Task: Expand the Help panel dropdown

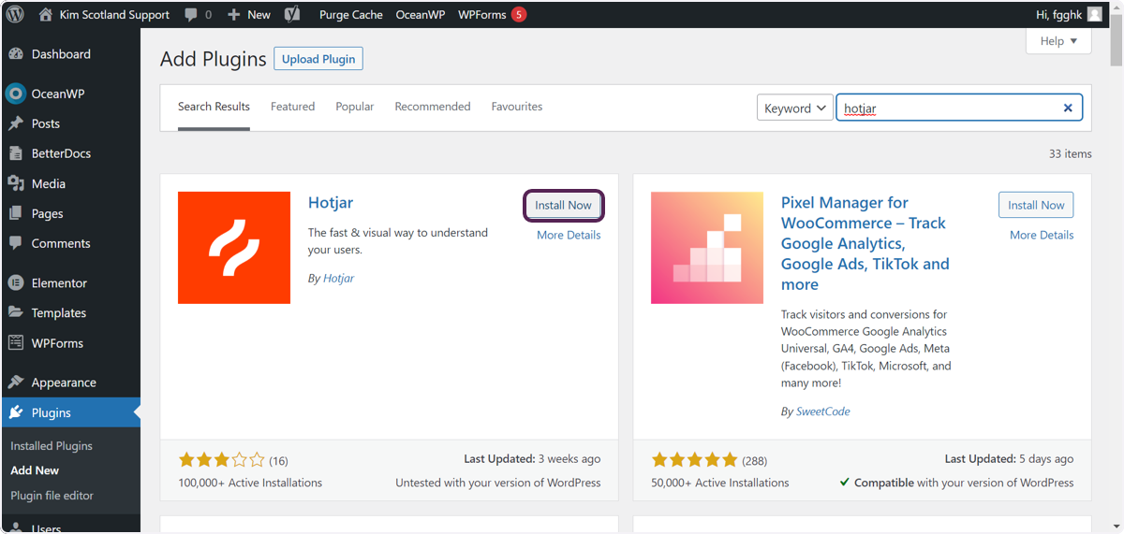Action: pyautogui.click(x=1058, y=41)
